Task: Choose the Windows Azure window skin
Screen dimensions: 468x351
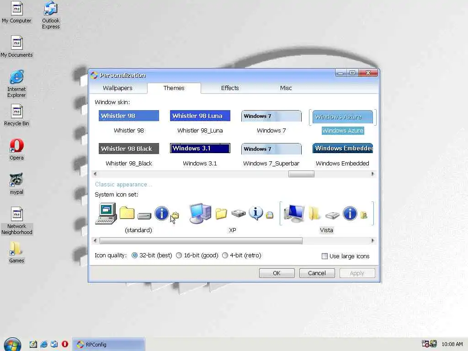Action: [x=343, y=122]
